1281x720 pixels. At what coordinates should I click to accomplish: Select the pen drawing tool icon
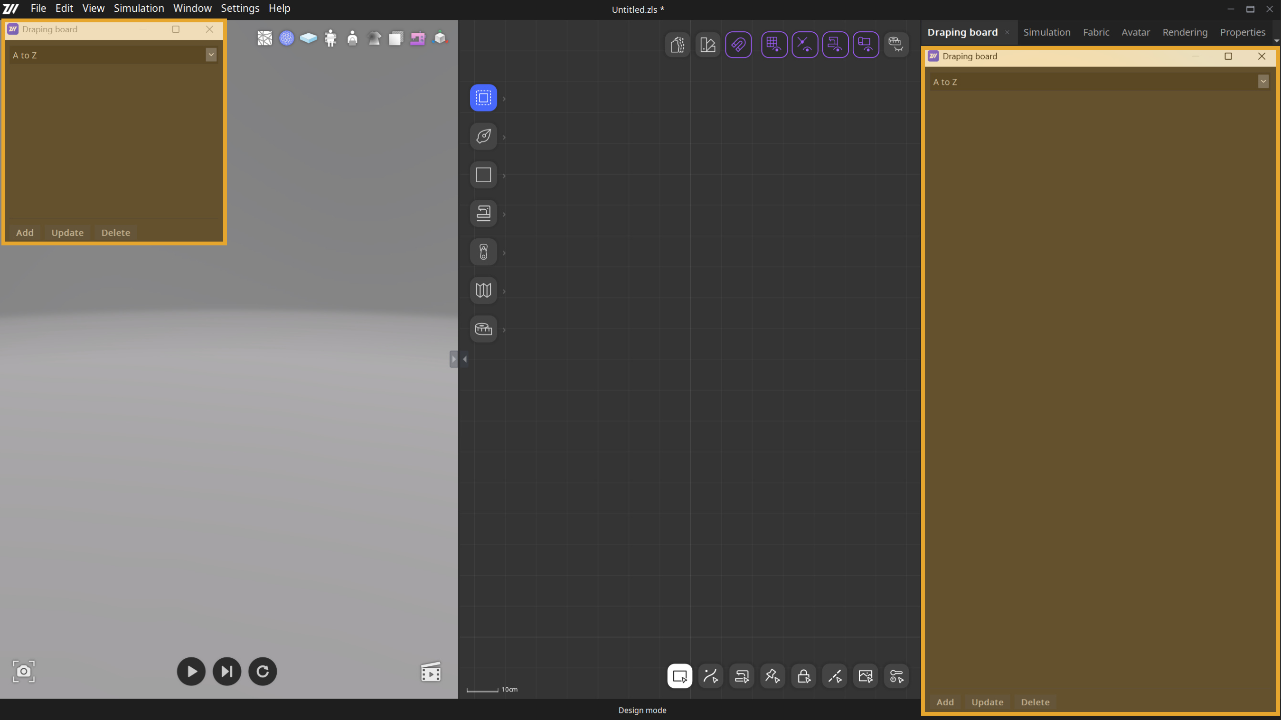click(x=483, y=136)
